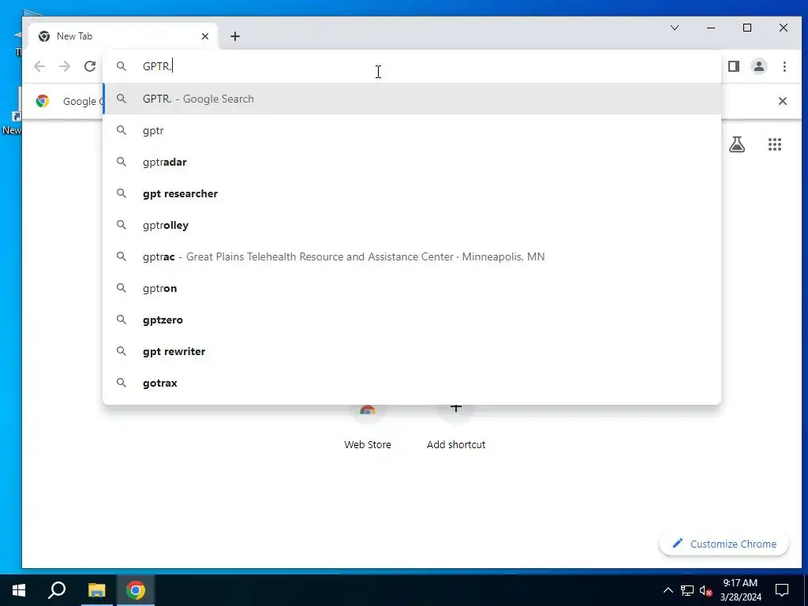The image size is (808, 606).
Task: Choose the 'gpt rewriter' suggestion
Action: 412,351
